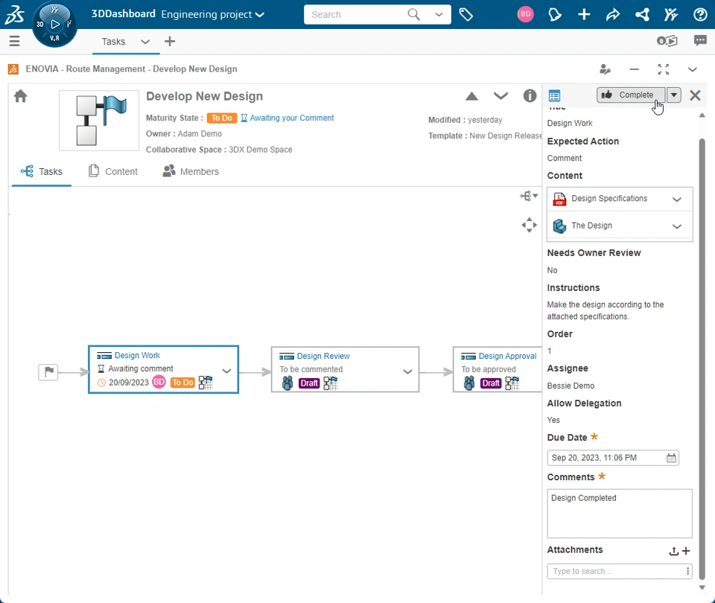Maximize the Route Management widget
The image size is (715, 603).
664,69
